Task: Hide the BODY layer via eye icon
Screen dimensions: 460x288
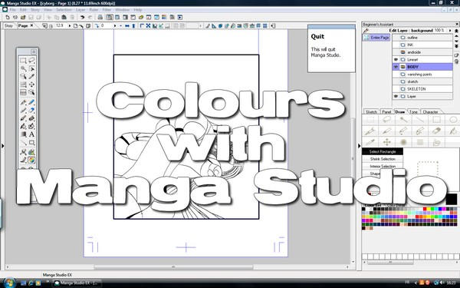Action: 396,67
